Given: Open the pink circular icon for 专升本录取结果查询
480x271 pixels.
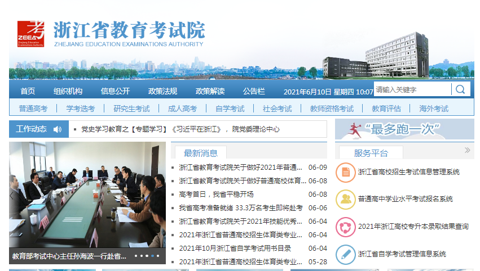Looking at the screenshot, I should coord(345,227).
